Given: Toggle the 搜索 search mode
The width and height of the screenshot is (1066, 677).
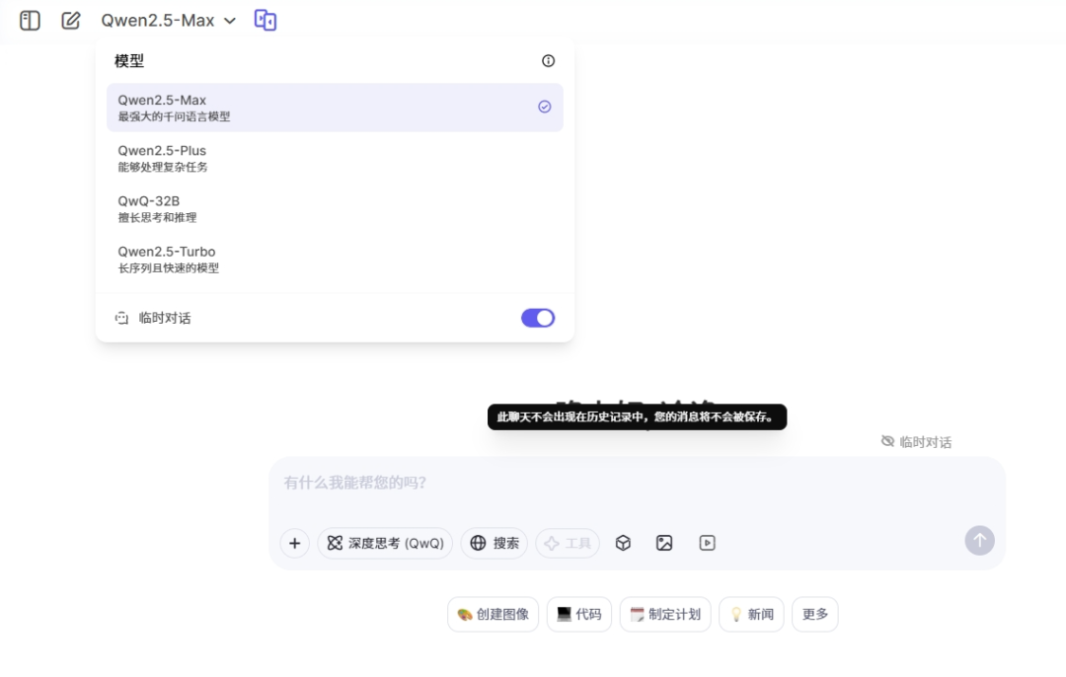Looking at the screenshot, I should 494,543.
